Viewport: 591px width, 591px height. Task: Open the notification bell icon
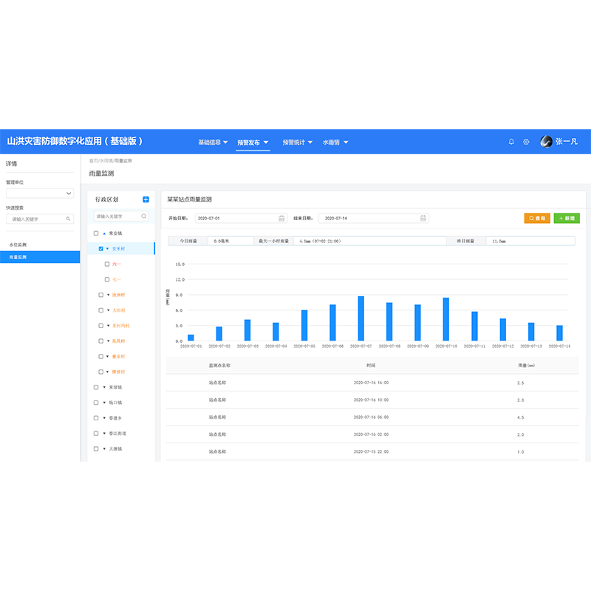pyautogui.click(x=511, y=142)
